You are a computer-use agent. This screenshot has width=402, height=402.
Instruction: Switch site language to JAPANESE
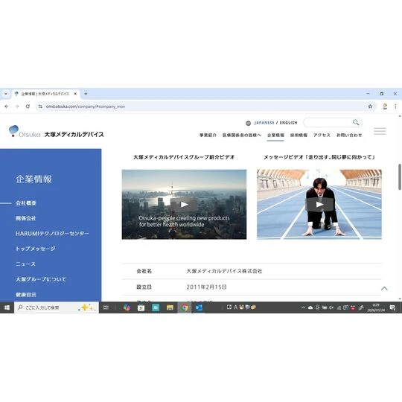pyautogui.click(x=264, y=123)
